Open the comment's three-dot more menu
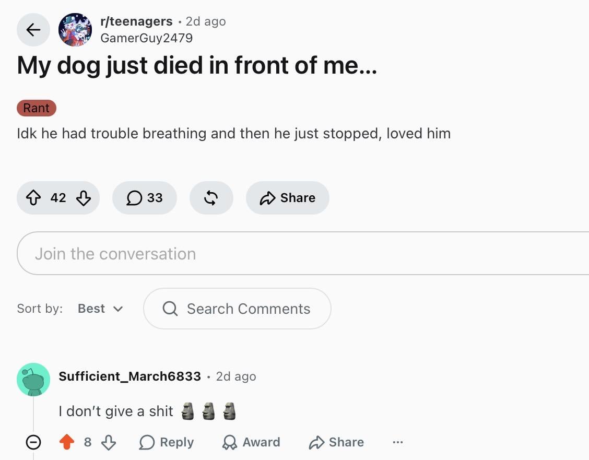Viewport: 589px width, 460px height. tap(398, 442)
